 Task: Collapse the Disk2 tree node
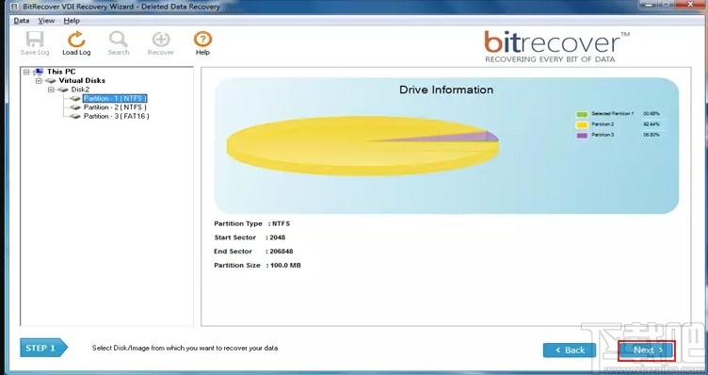click(51, 90)
